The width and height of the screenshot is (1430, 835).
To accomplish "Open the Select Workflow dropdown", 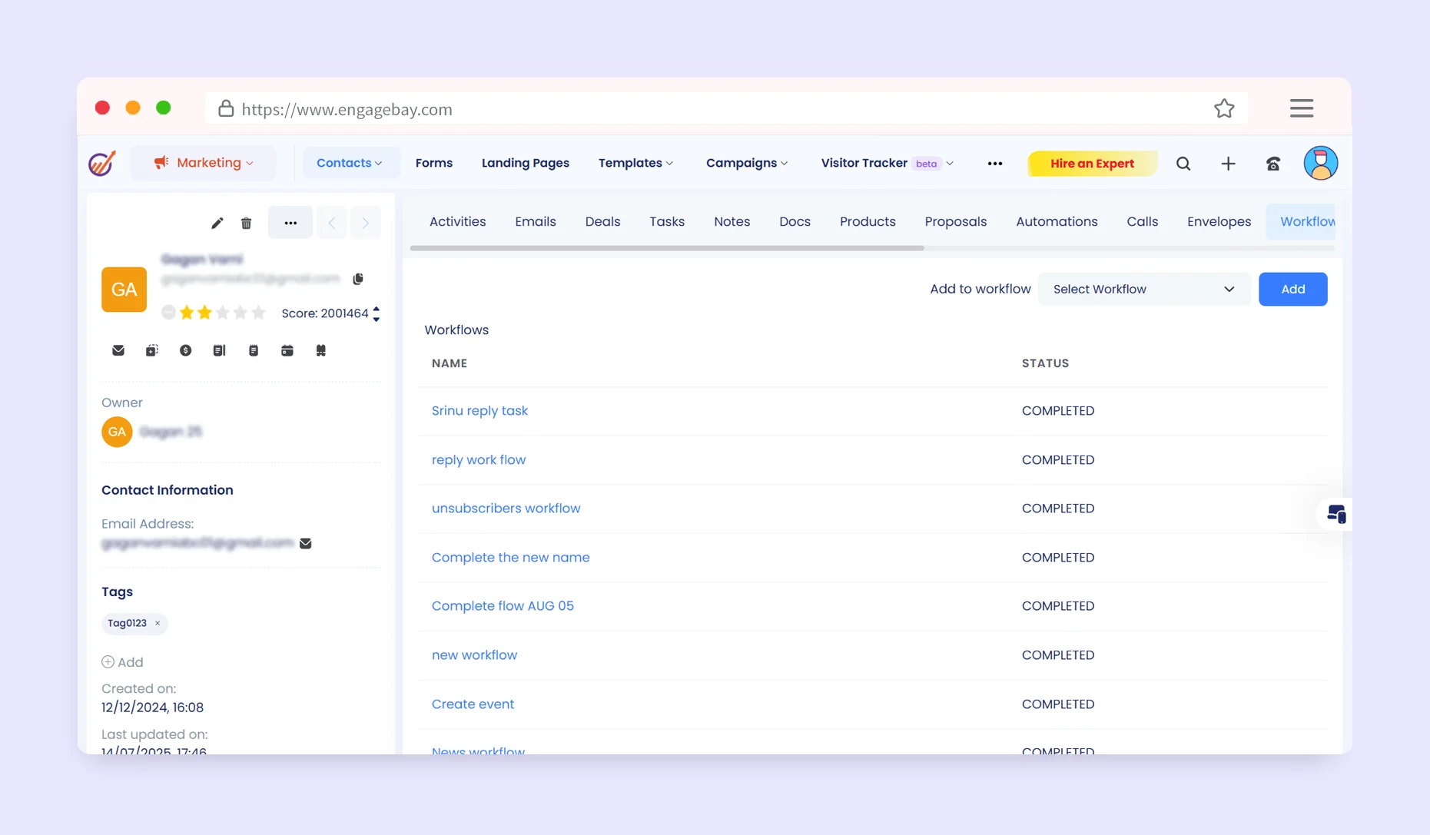I will click(1143, 289).
